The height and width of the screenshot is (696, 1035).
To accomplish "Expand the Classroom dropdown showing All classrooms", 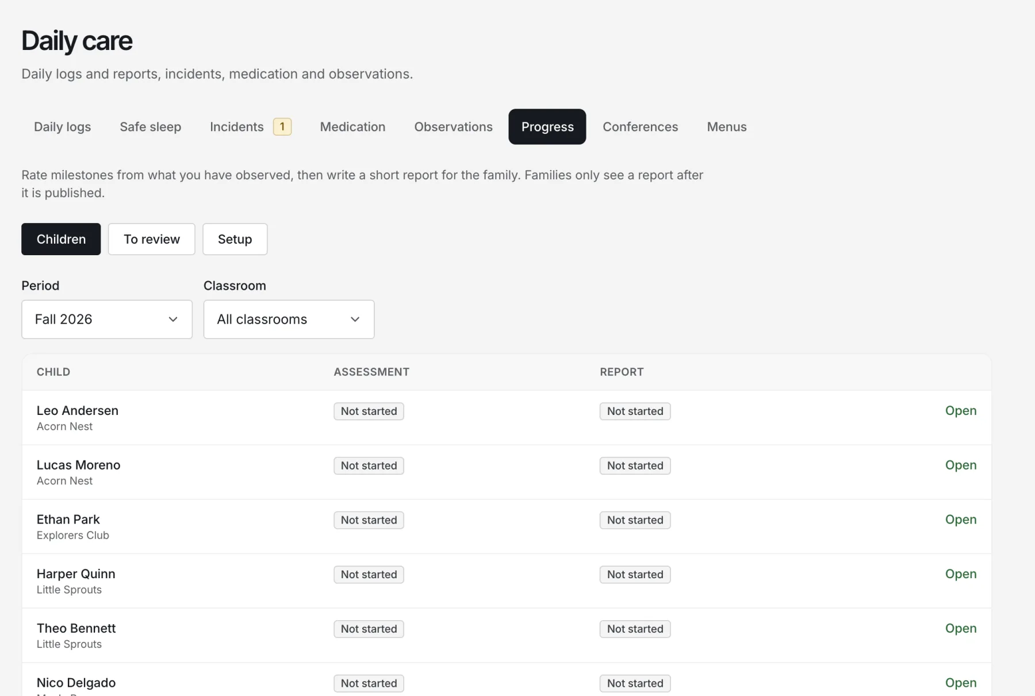I will tap(289, 319).
